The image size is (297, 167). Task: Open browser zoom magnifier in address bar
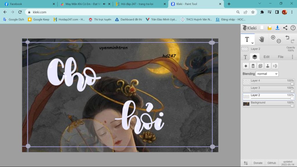(238, 12)
